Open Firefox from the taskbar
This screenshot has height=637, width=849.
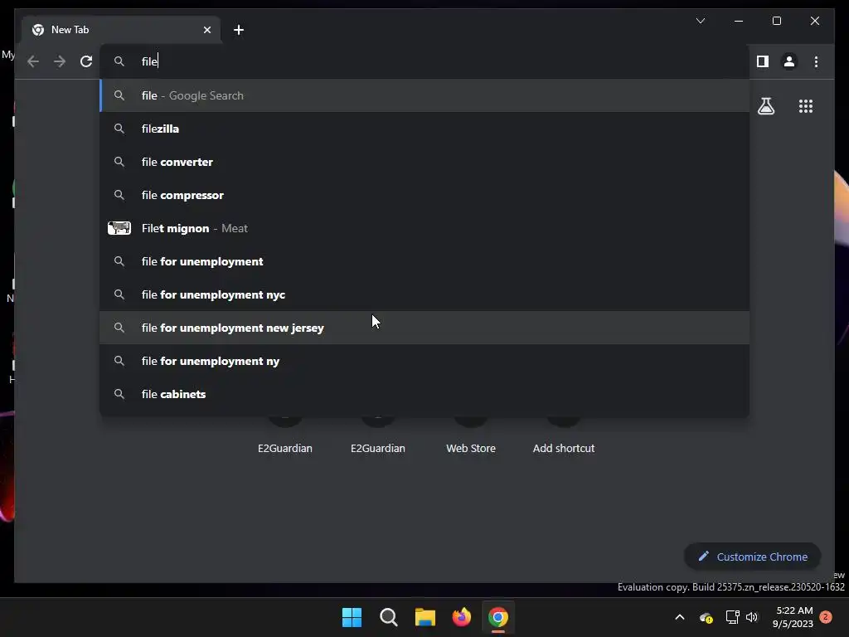coord(462,617)
